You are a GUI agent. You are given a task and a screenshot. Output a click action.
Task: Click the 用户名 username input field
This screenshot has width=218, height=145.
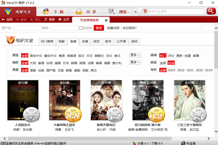coord(27,28)
